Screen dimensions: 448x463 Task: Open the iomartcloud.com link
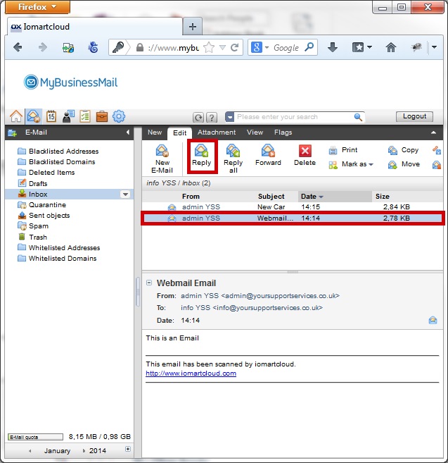pos(191,374)
